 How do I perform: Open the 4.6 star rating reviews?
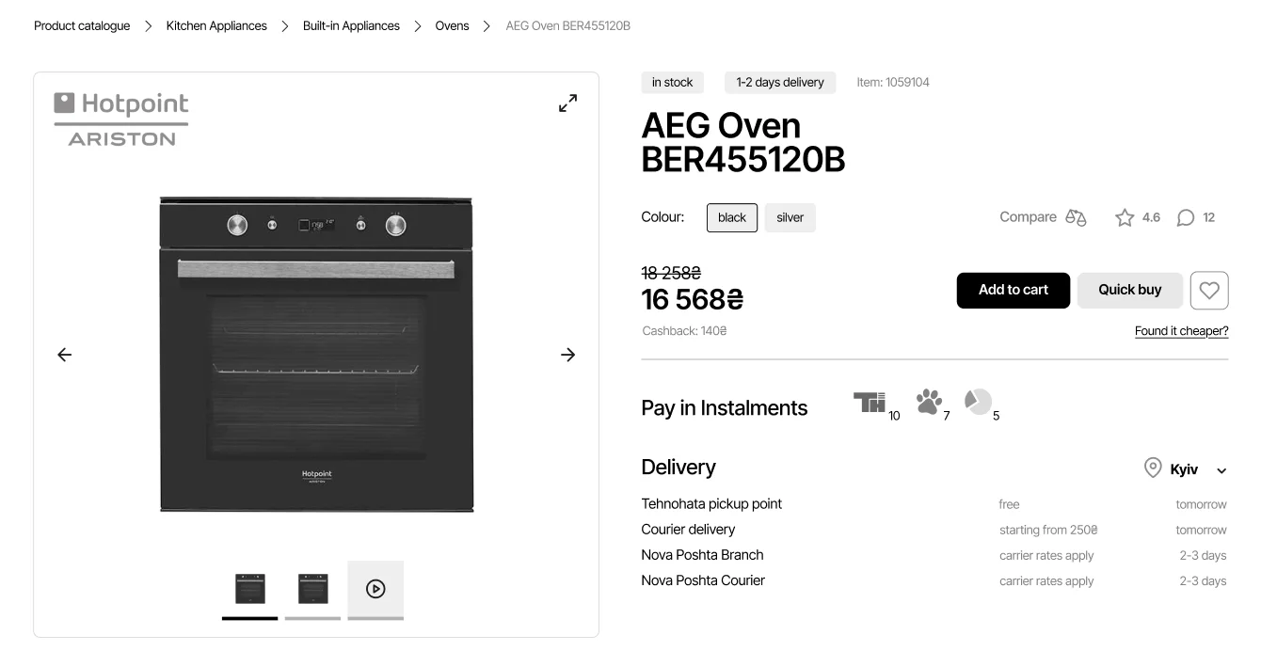pos(1124,216)
